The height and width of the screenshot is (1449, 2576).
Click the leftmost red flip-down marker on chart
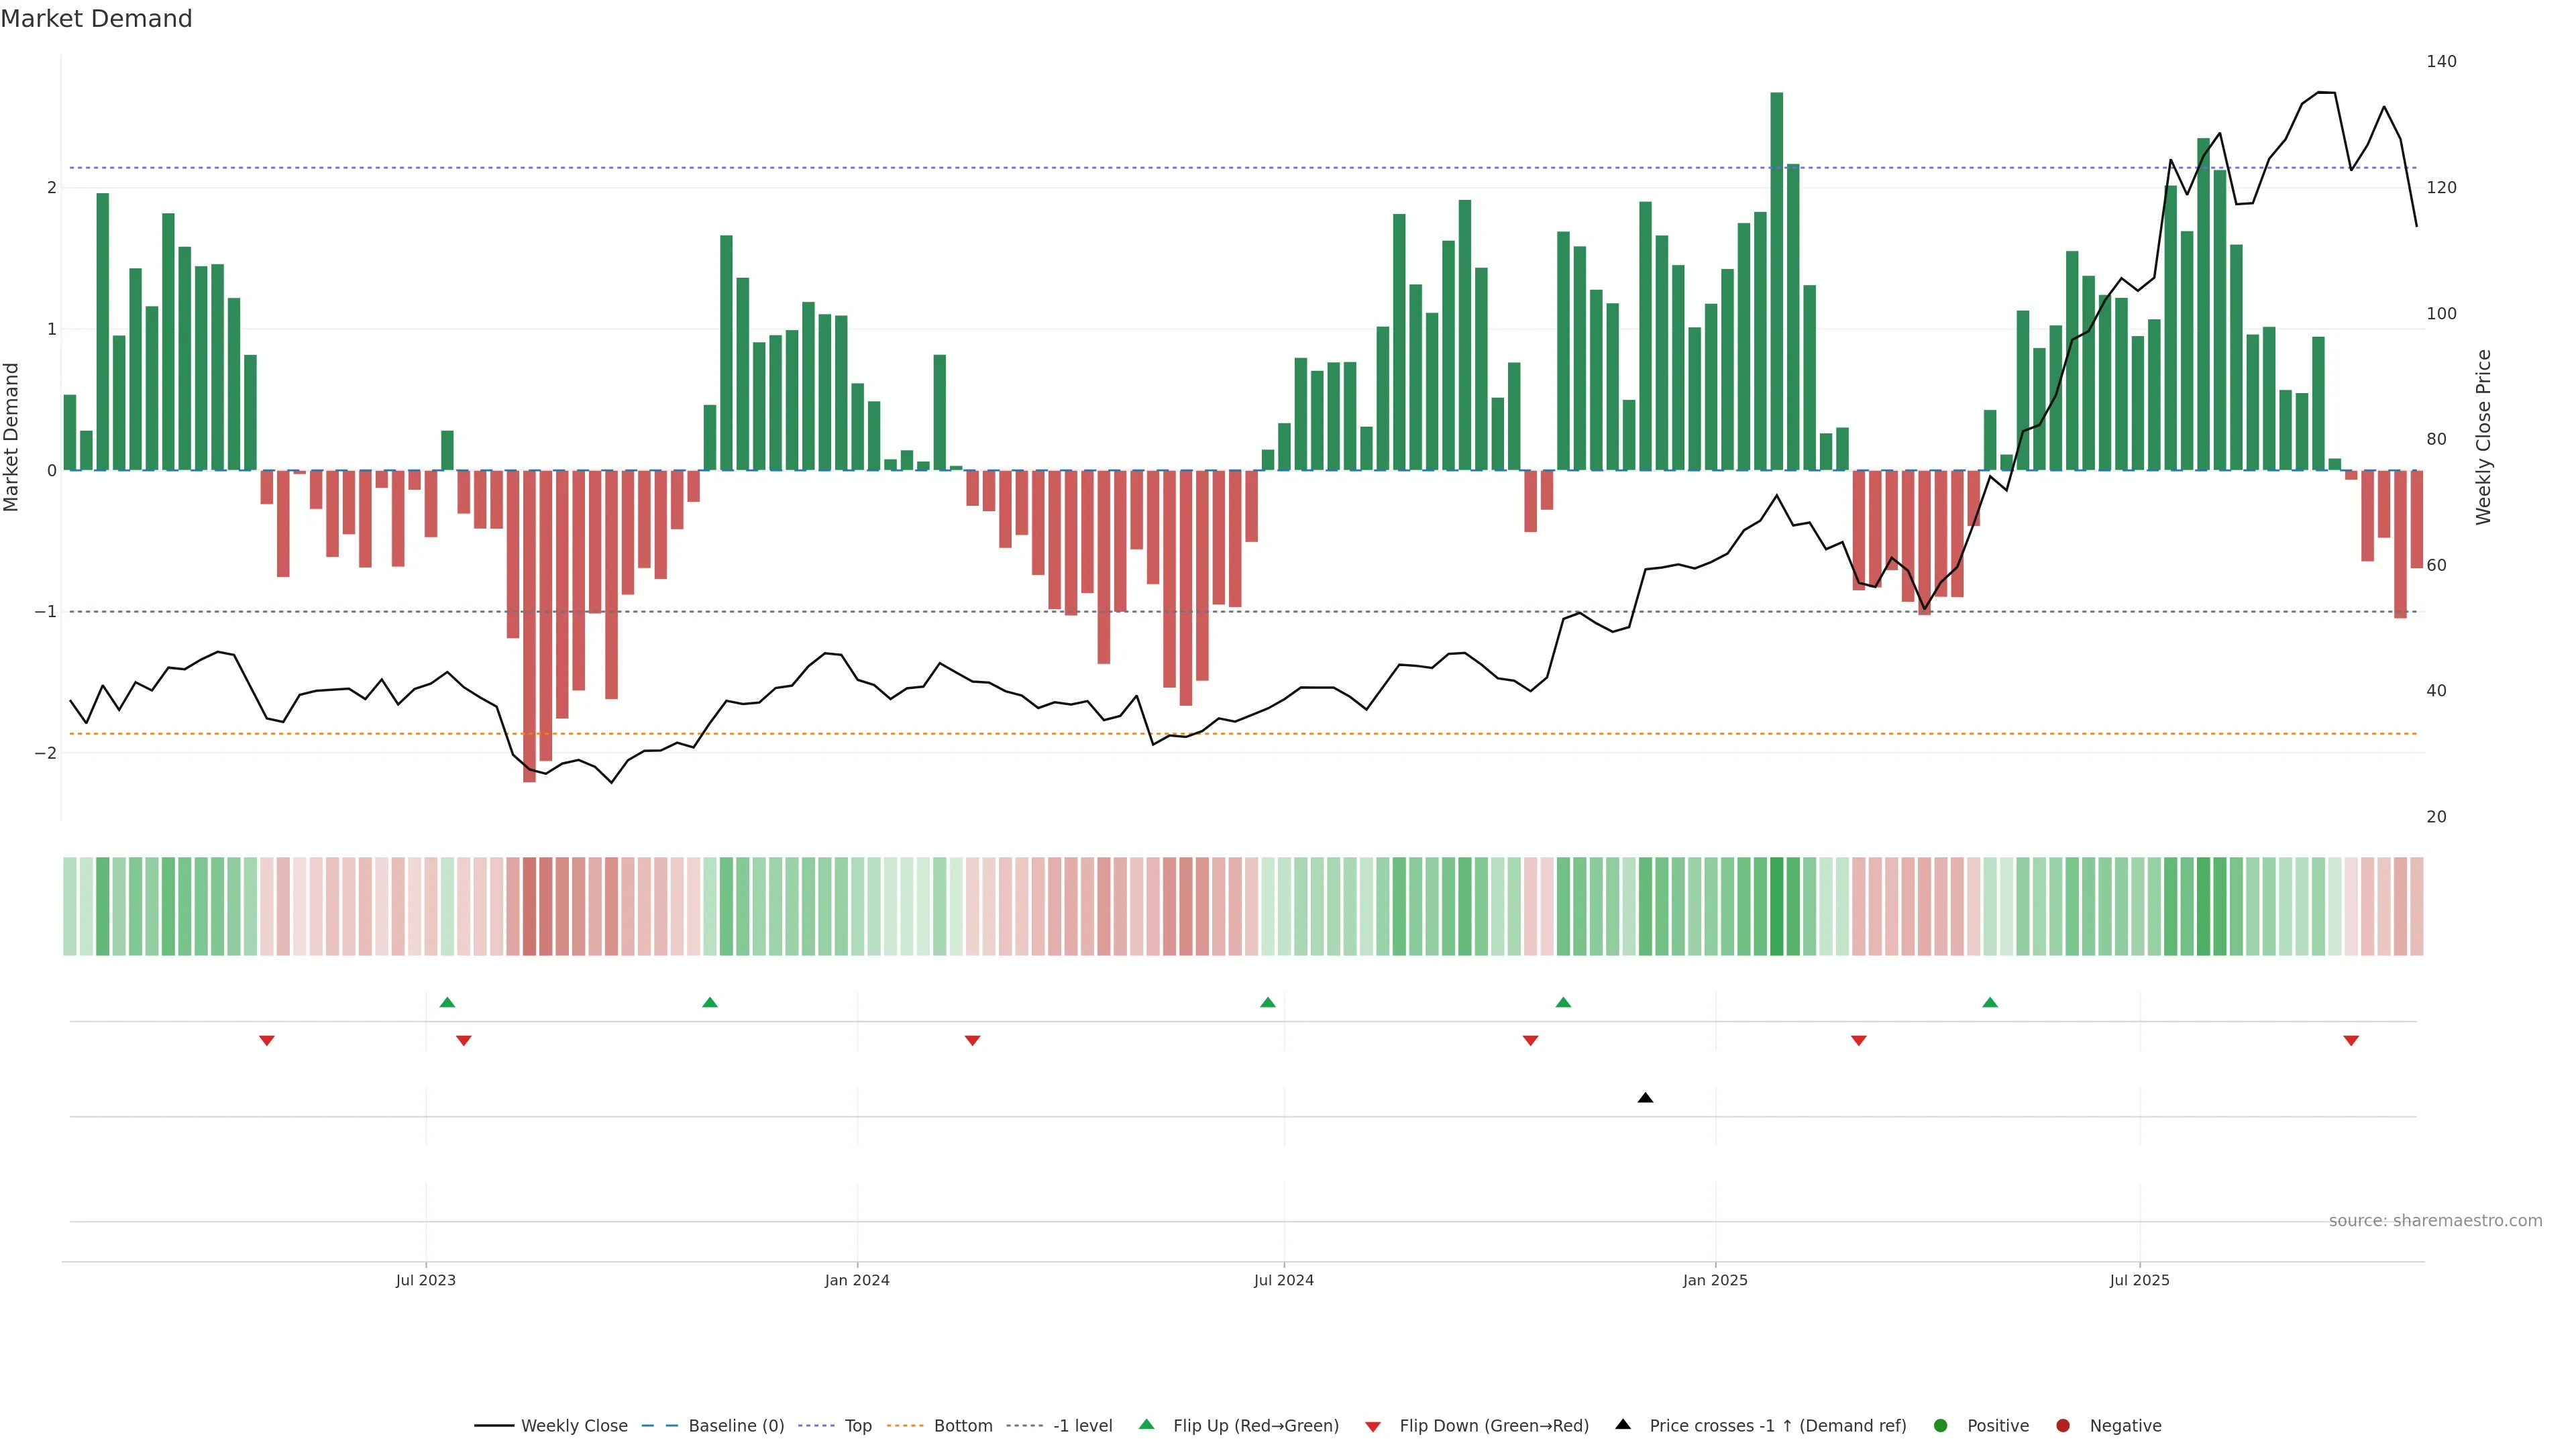267,1041
